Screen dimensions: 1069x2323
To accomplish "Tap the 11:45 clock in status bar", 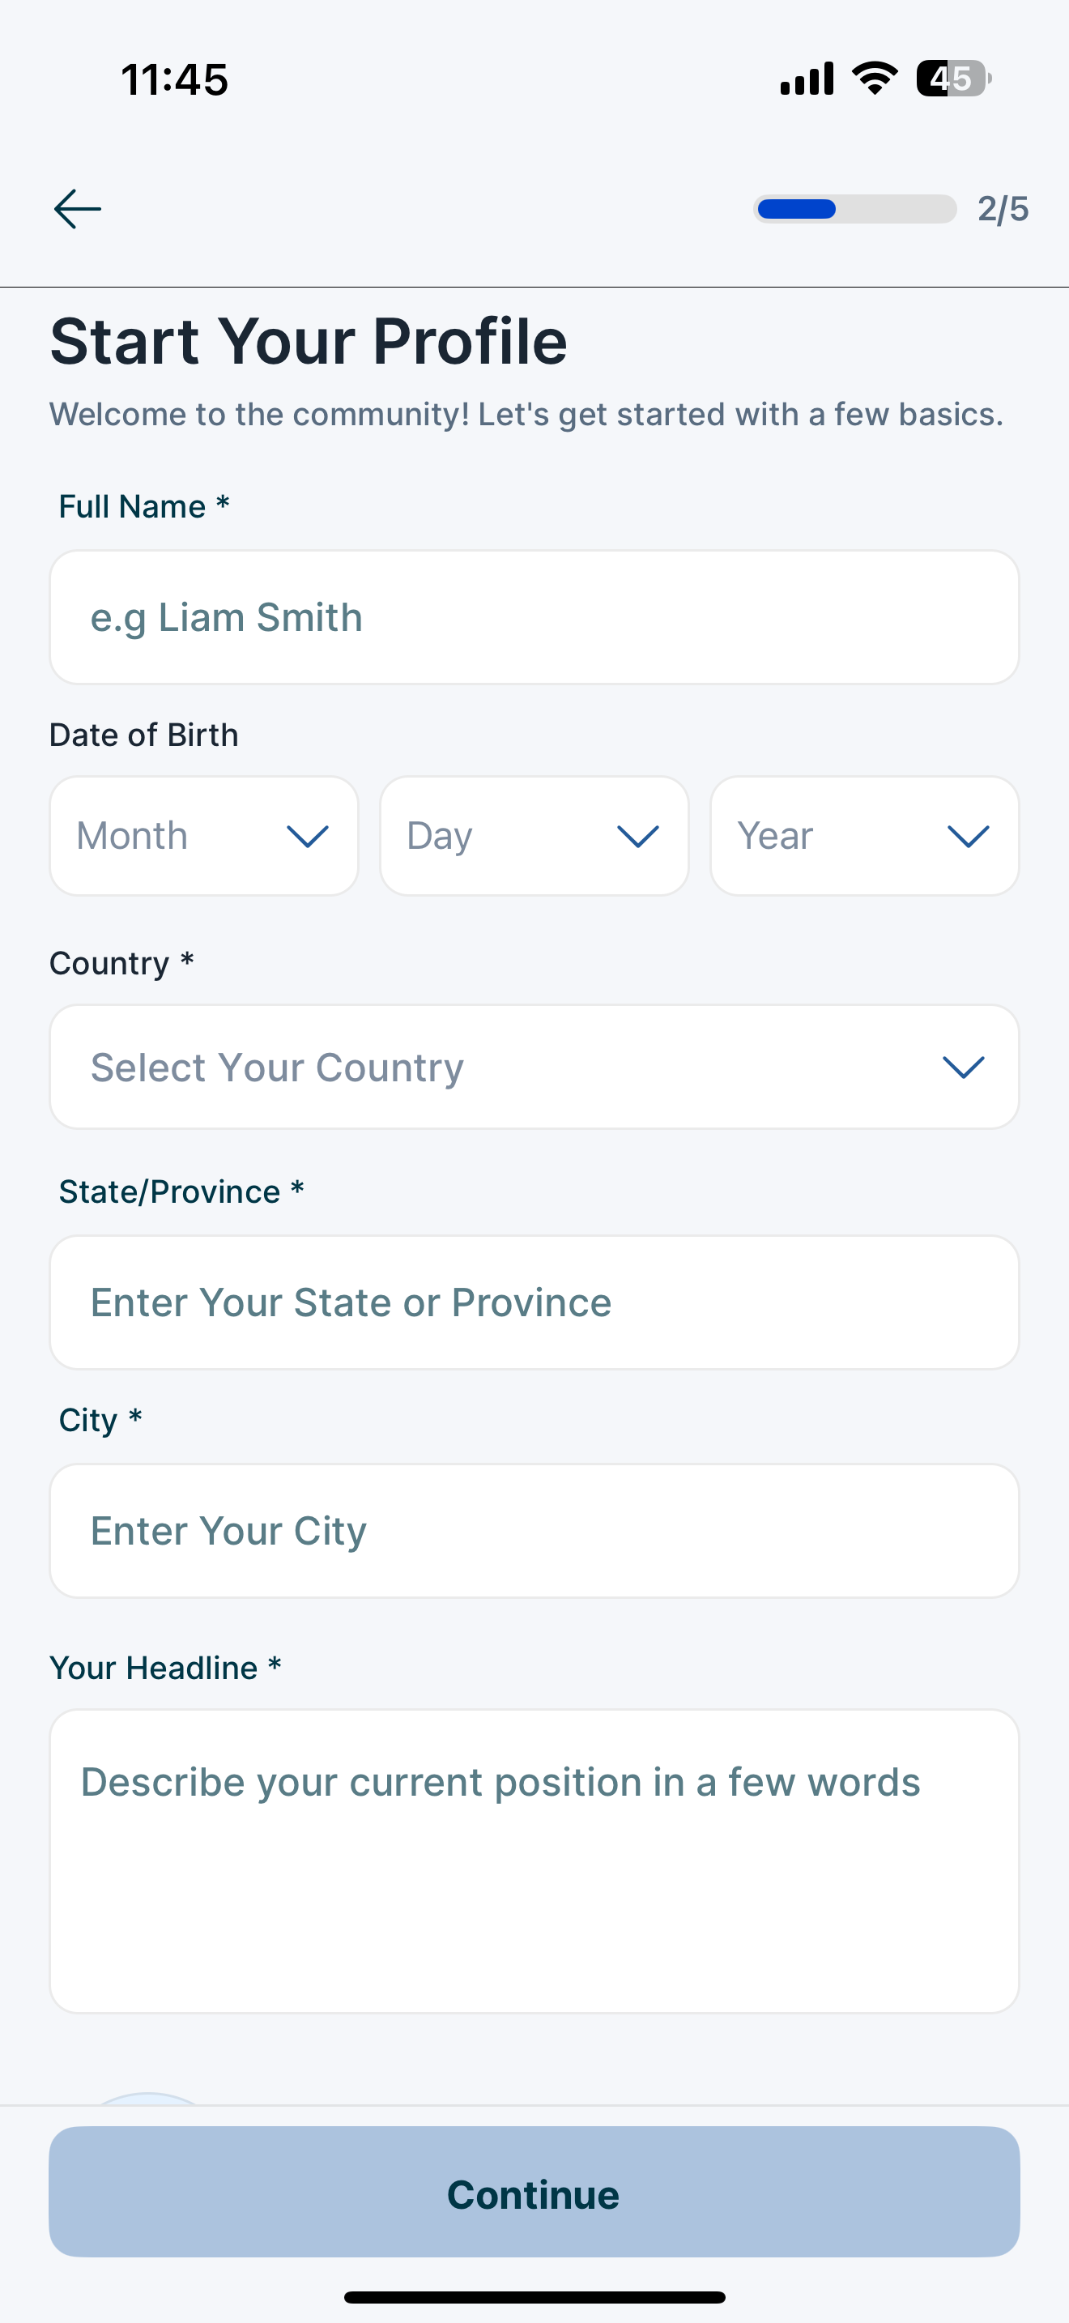I will [175, 79].
